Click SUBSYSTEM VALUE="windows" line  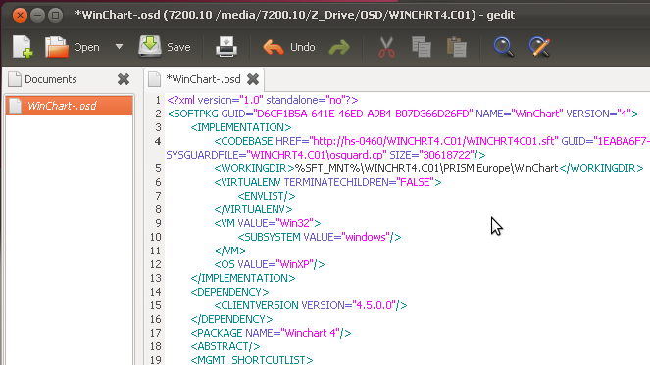pos(320,237)
